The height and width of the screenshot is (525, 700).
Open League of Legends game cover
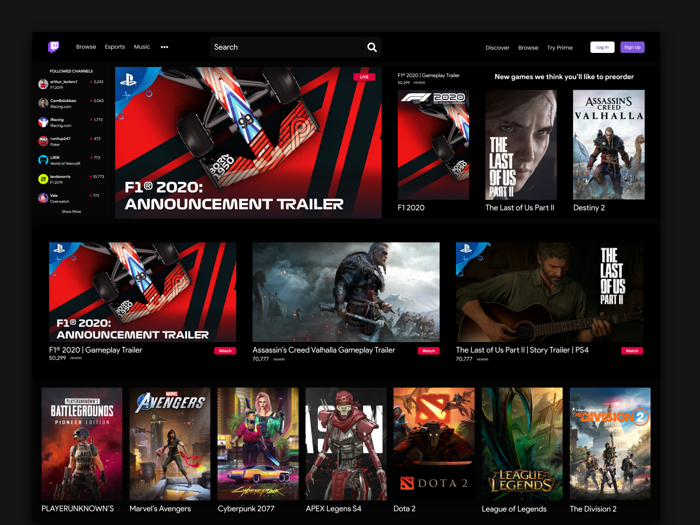[x=522, y=444]
